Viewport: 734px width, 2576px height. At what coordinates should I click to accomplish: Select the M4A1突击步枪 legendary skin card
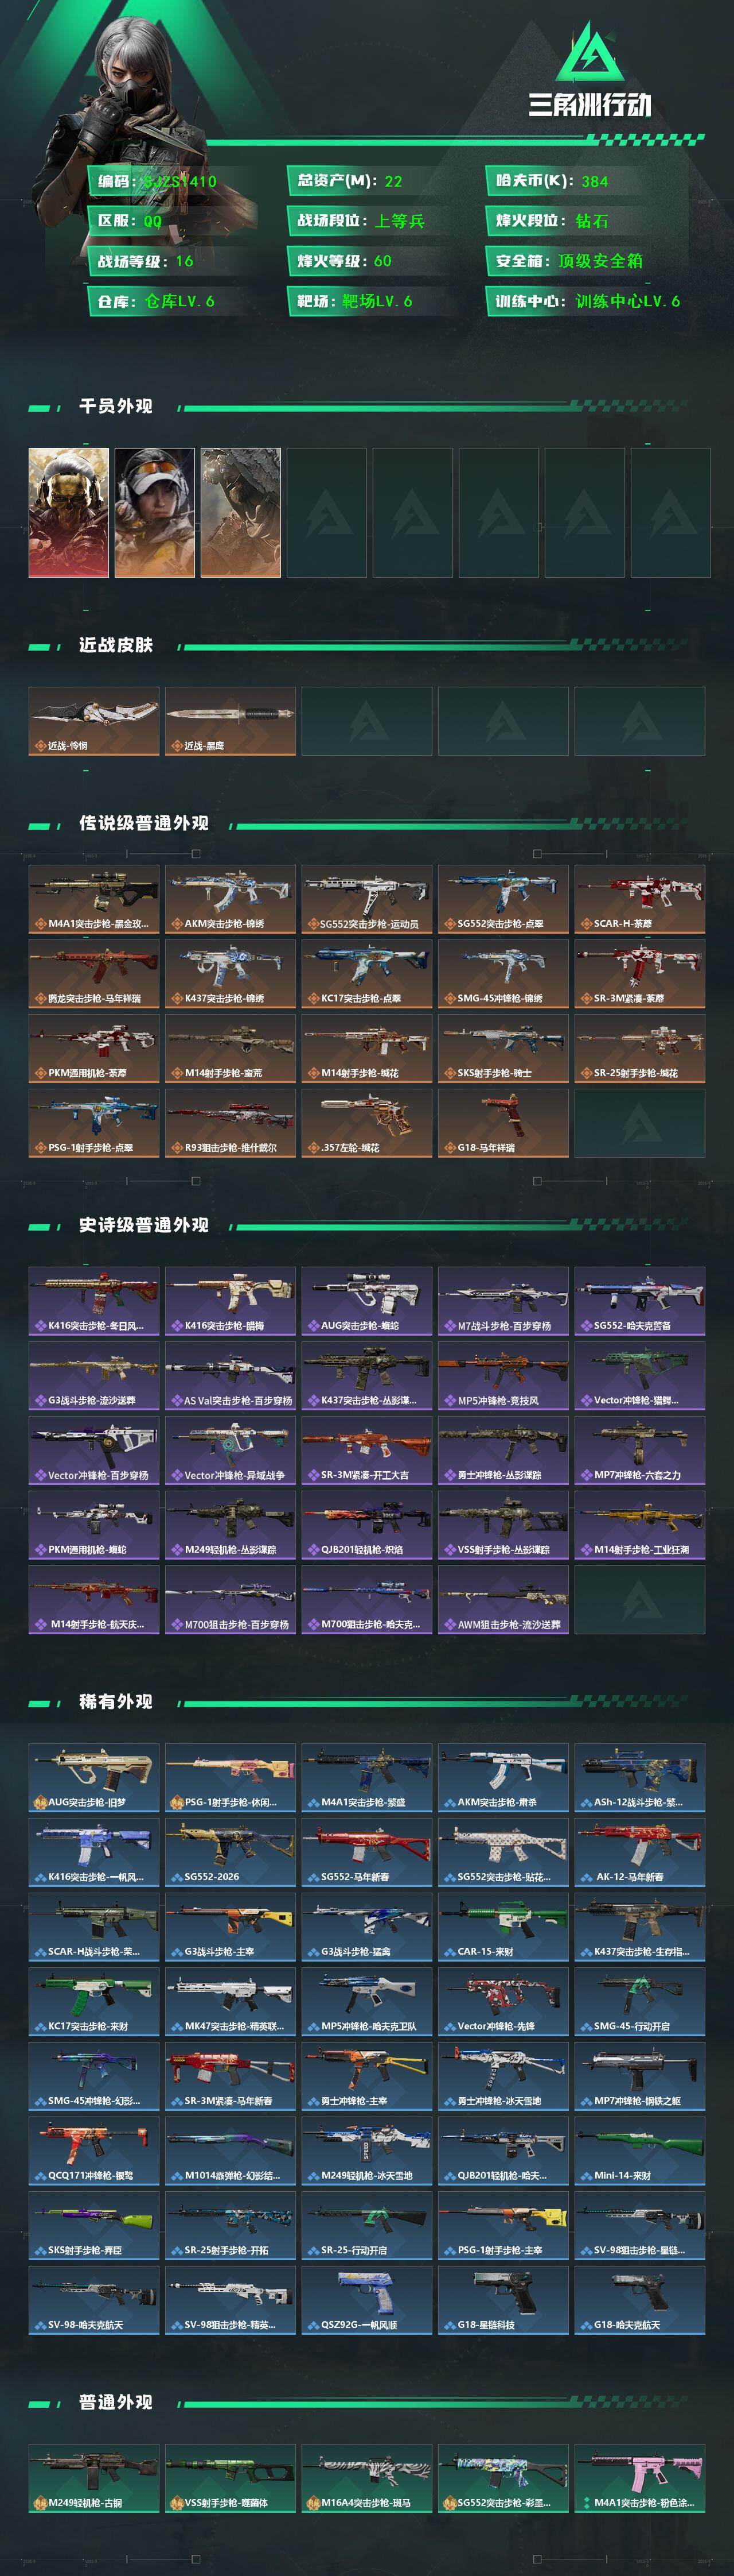(x=94, y=899)
